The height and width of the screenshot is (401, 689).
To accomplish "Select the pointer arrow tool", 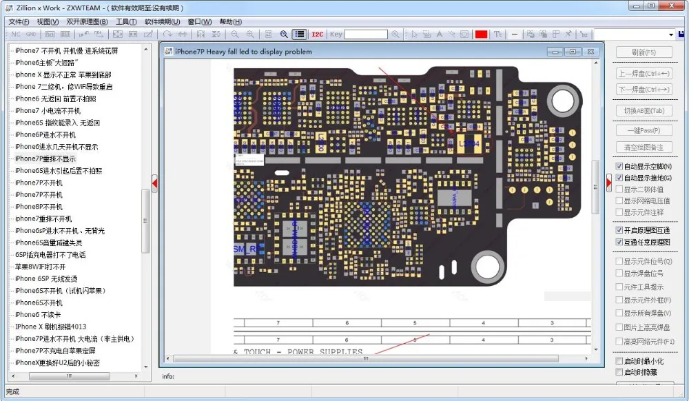I will (414, 34).
